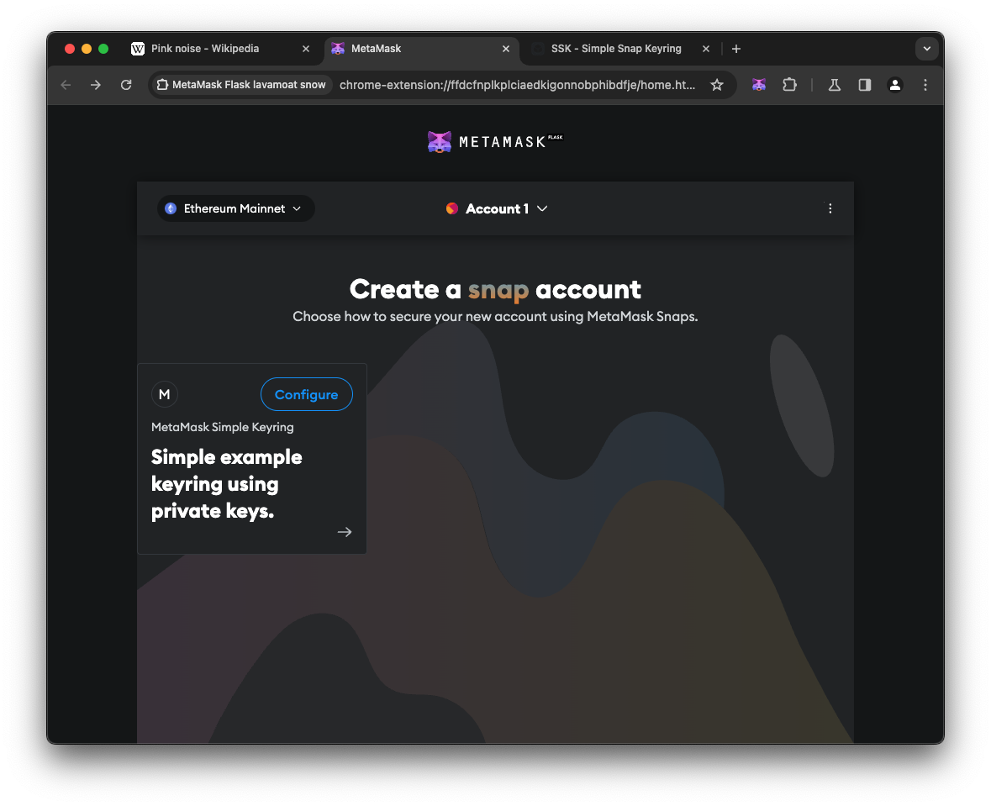This screenshot has height=806, width=991.
Task: Switch to the SSK Simple Snap Keyring tab
Action: (x=616, y=48)
